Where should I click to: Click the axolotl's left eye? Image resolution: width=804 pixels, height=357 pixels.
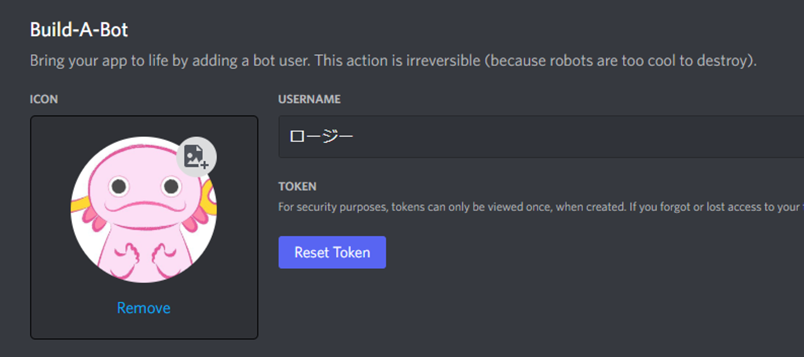tap(118, 187)
